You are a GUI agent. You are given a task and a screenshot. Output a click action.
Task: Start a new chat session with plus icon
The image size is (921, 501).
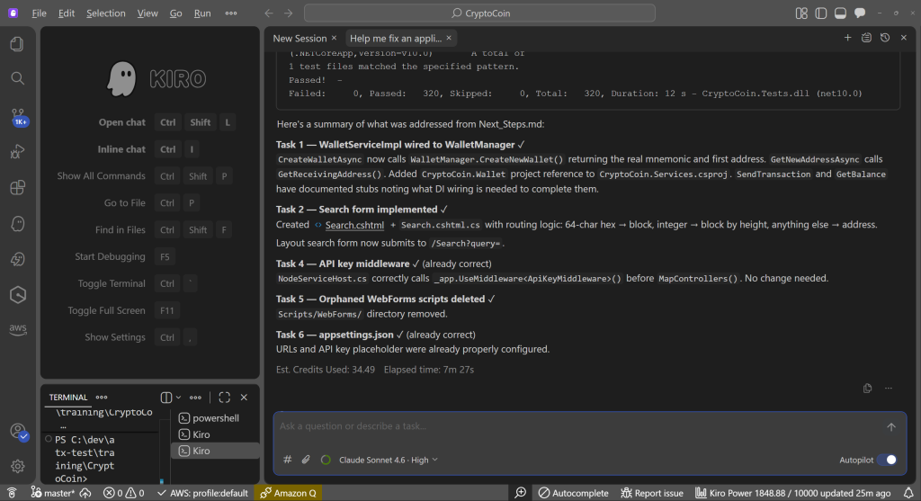tap(847, 38)
